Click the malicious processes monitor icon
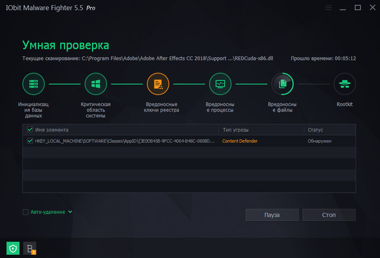This screenshot has height=258, width=380. click(x=220, y=84)
